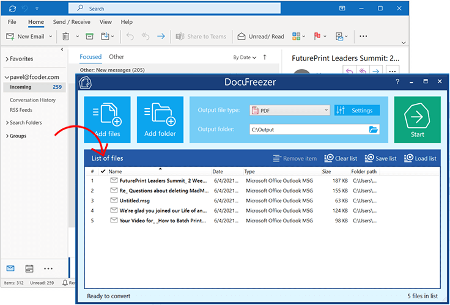Open the Conversation History folder
The height and width of the screenshot is (305, 450).
coord(32,100)
